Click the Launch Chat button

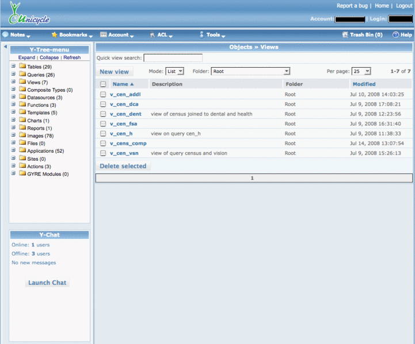point(47,283)
